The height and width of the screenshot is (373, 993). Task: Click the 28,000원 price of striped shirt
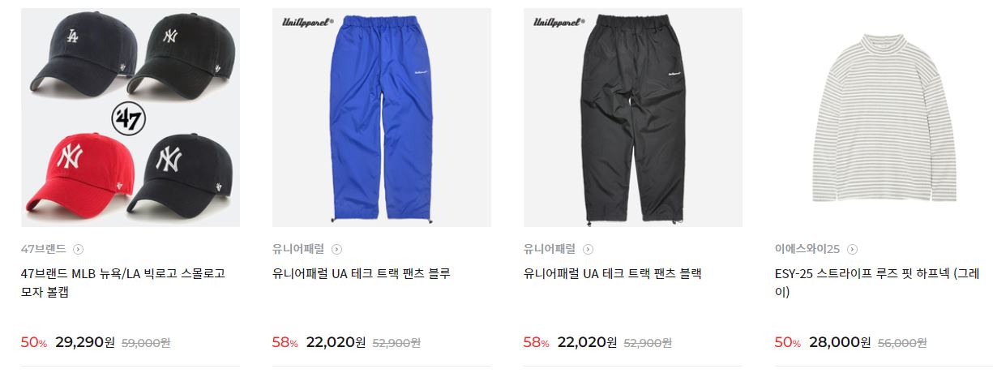tap(839, 342)
